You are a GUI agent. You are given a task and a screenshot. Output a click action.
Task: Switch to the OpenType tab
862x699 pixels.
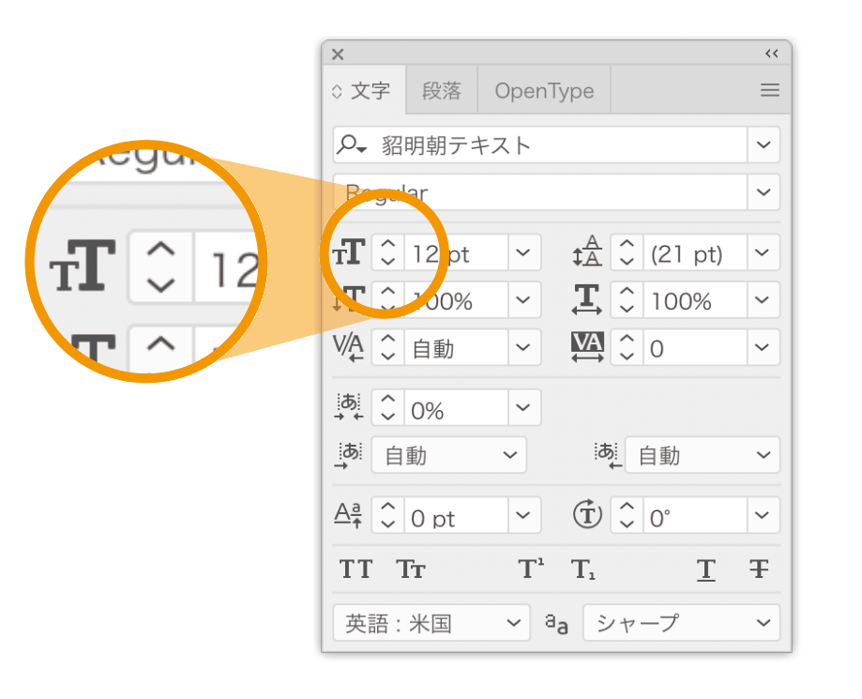tap(544, 91)
